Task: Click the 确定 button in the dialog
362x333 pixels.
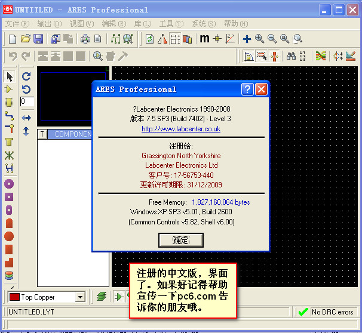Action: point(181,240)
